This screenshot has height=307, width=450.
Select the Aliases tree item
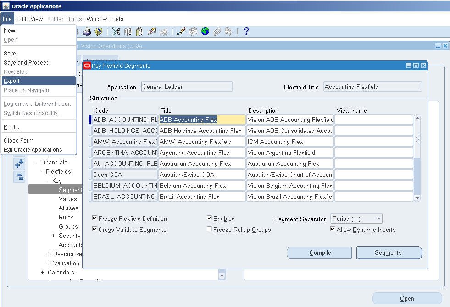click(x=68, y=208)
